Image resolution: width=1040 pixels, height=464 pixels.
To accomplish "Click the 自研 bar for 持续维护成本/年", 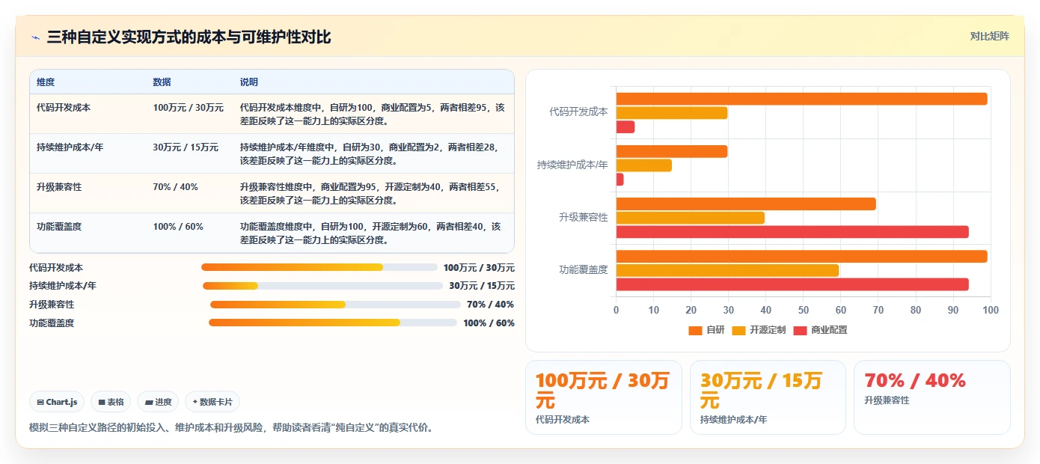I will pos(672,151).
